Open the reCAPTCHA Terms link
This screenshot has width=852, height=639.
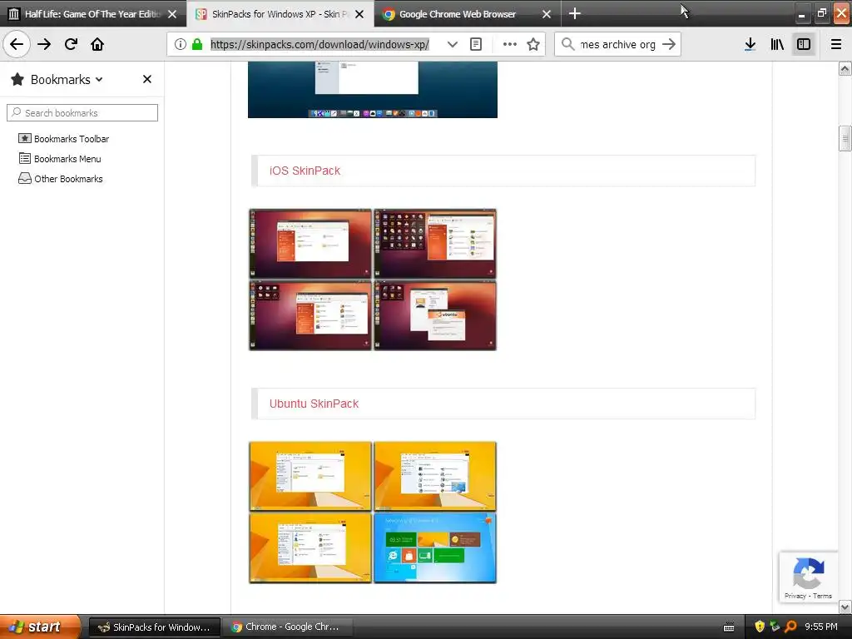click(823, 596)
